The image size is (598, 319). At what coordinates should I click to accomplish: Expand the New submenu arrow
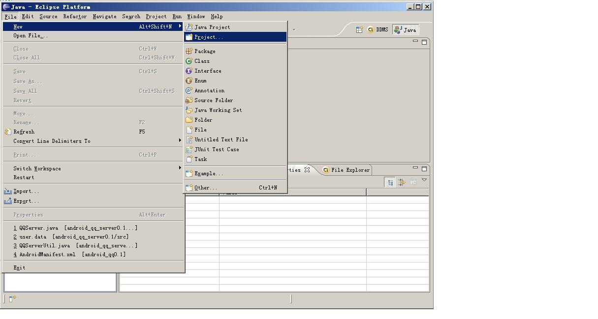[x=180, y=26]
